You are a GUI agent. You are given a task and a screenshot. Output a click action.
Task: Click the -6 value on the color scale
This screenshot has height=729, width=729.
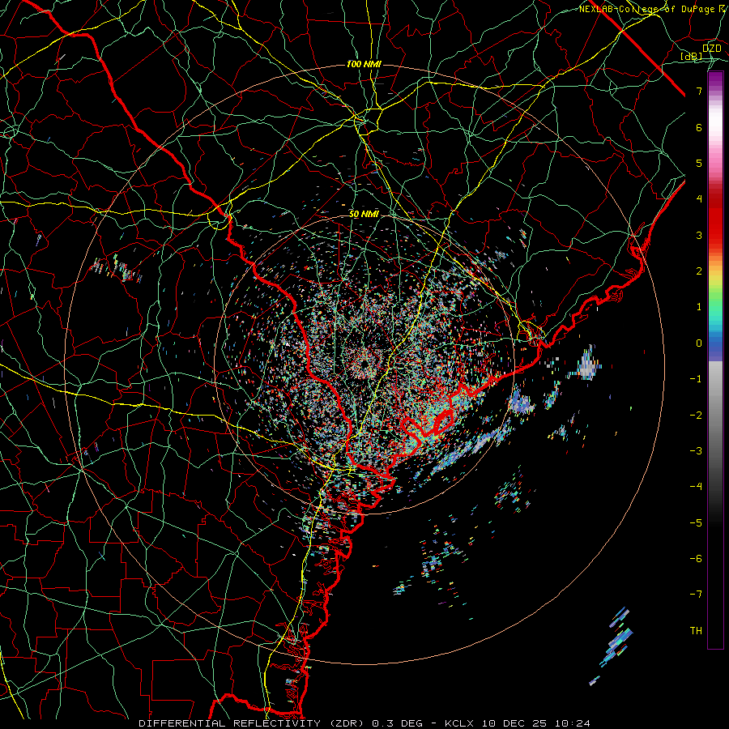click(696, 559)
